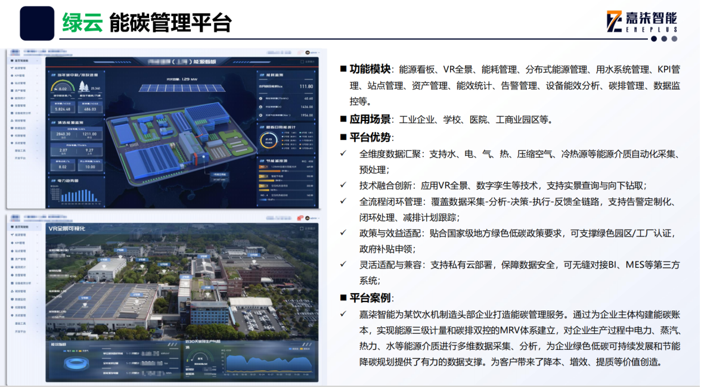Expand 系统管理 in the top dashboard sidebar
The height and width of the screenshot is (388, 701).
38,143
